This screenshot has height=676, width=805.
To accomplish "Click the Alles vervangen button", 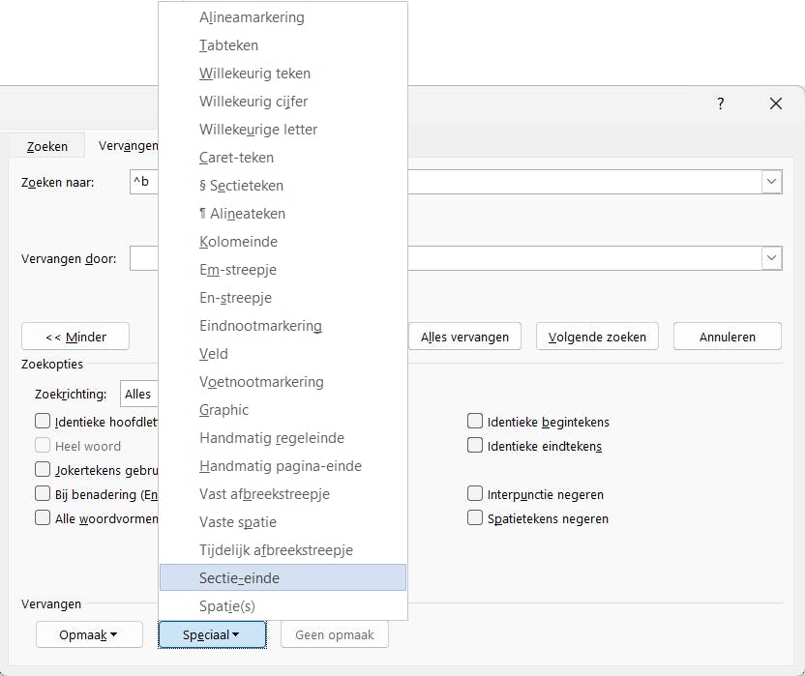I will 465,337.
